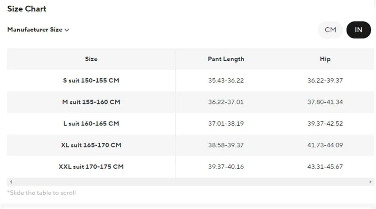Click the XL suit 165-170 CM row

tap(190, 145)
